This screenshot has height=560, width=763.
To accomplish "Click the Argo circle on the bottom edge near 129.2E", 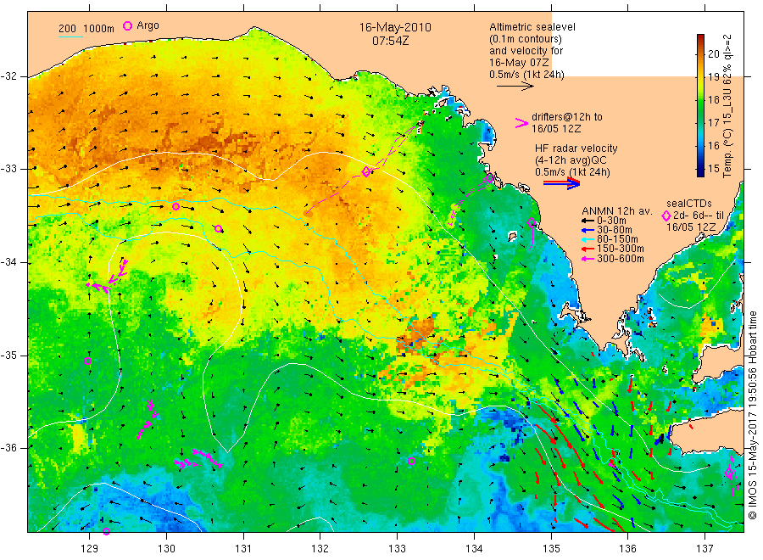I will (x=107, y=531).
